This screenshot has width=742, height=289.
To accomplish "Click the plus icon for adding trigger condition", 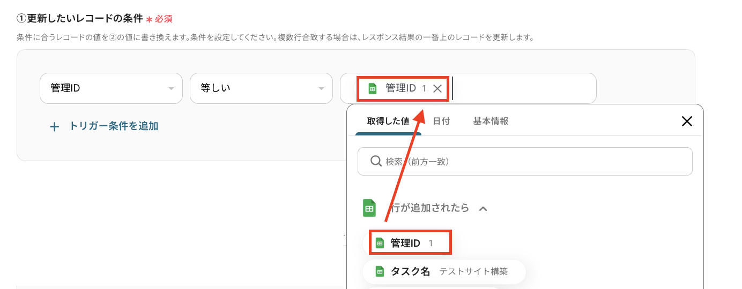I will 54,127.
